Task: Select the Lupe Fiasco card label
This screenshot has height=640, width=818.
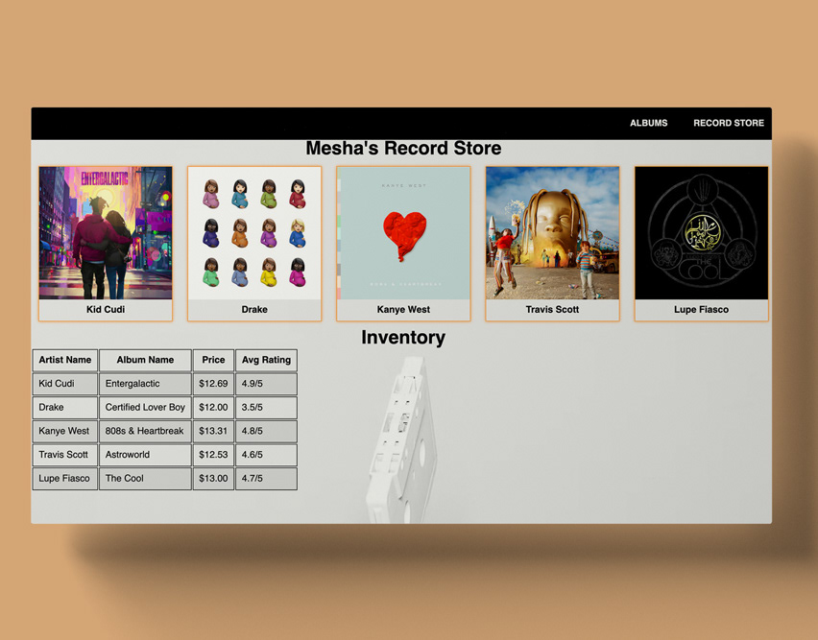Action: pyautogui.click(x=701, y=310)
